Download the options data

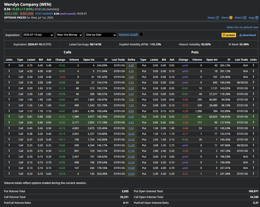pyautogui.click(x=247, y=35)
